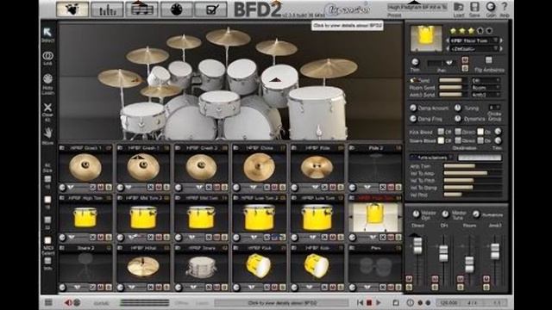Start playback with the play arrow
The image size is (552, 310).
point(379,302)
